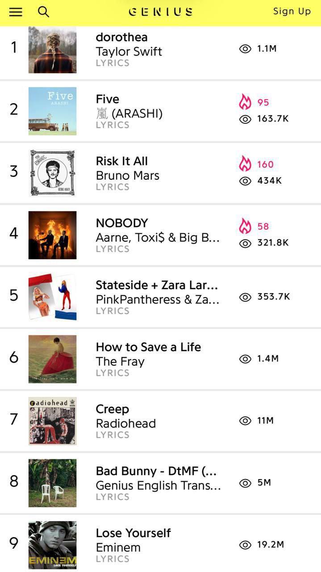Image resolution: width=321 pixels, height=572 pixels.
Task: Open Lose Yourself by Eminem
Action: [x=133, y=533]
